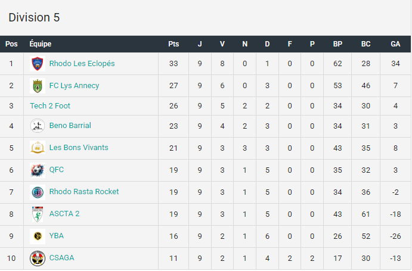Viewport: 412px width, 271px height.
Task: Click the Pts column header
Action: 174,44
